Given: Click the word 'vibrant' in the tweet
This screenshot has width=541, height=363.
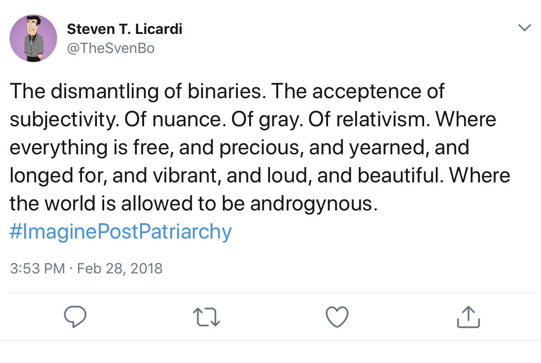Looking at the screenshot, I should click(184, 175).
